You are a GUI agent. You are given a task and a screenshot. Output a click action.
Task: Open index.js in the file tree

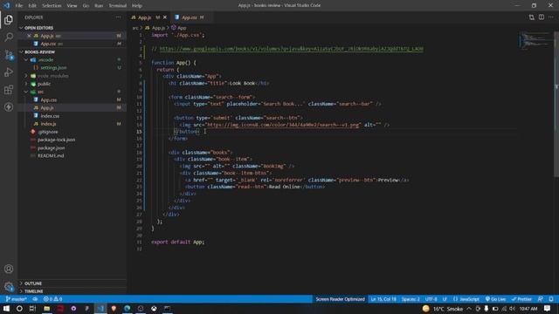pyautogui.click(x=48, y=124)
